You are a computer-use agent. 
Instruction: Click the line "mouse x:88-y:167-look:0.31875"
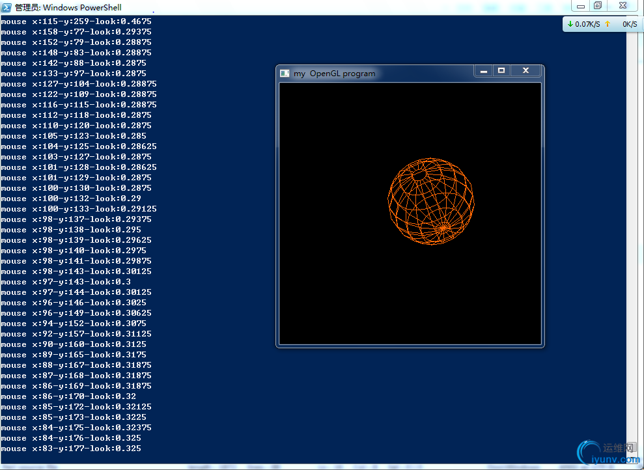76,365
